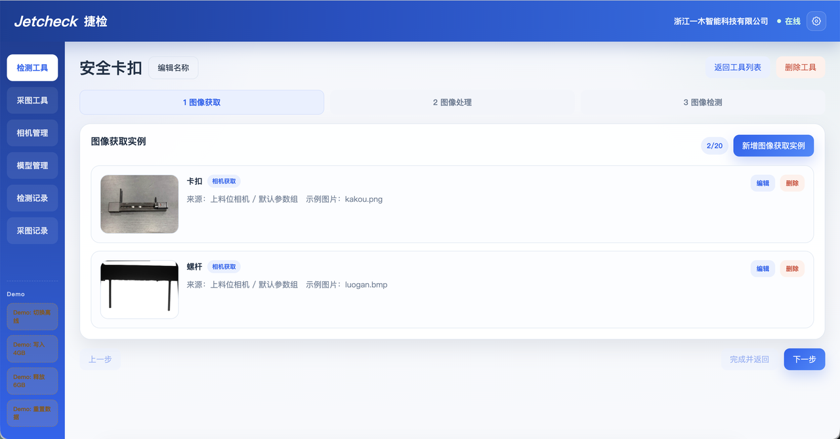Open settings gear icon in header
Screen dimensions: 840x439
click(816, 21)
